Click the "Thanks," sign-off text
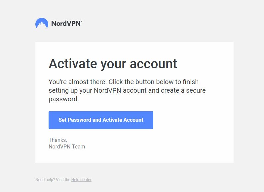Viewport: 264px width, 192px height. [x=58, y=140]
